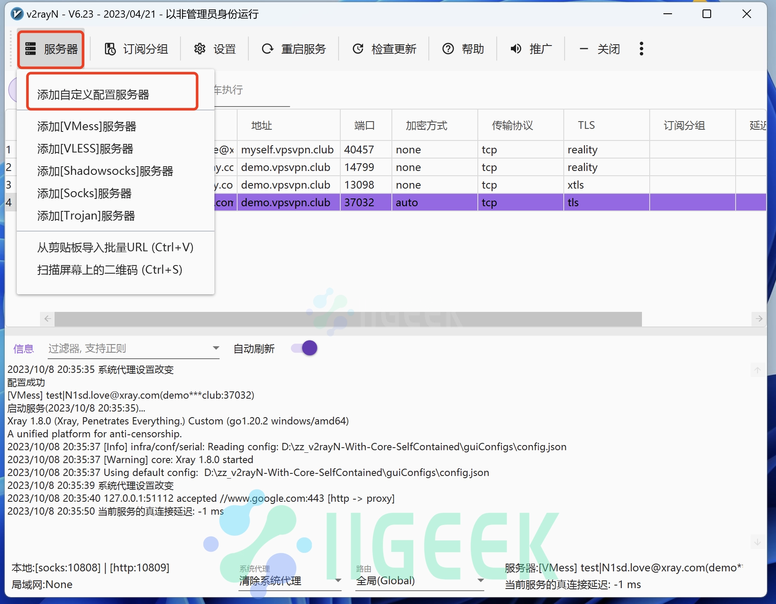Choose 添加[Socks]服务器 from the menu
Viewport: 776px width, 604px height.
(x=115, y=193)
